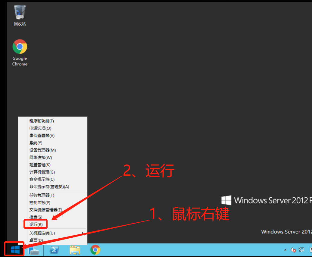Open Server Manager from the taskbar
The image size is (312, 257).
coord(34,250)
